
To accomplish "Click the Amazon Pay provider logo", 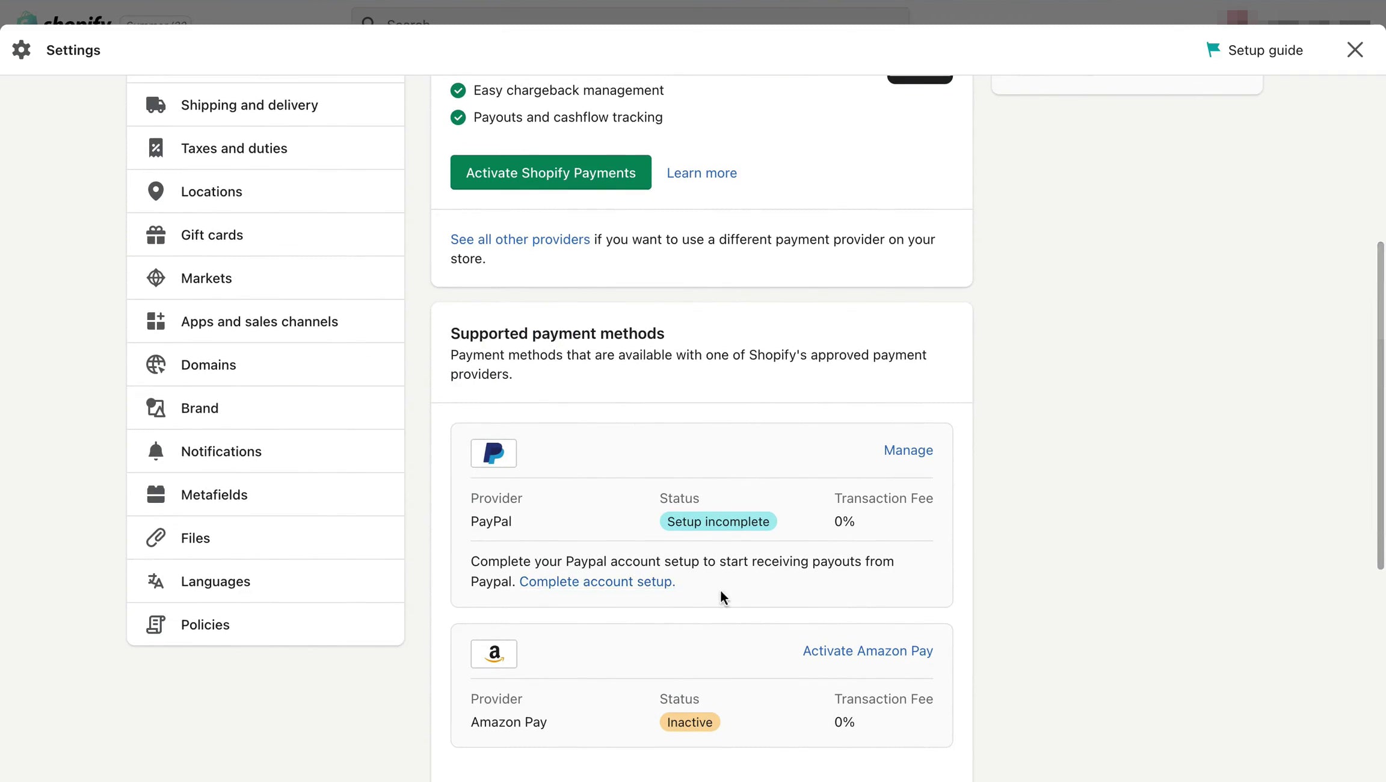I will click(x=494, y=653).
